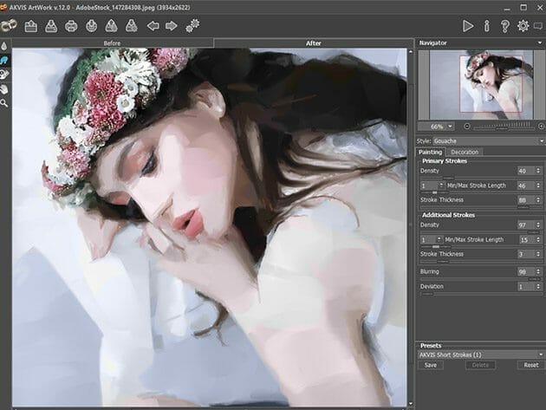Open the Decoration tab
The image size is (546, 410).
(x=465, y=152)
